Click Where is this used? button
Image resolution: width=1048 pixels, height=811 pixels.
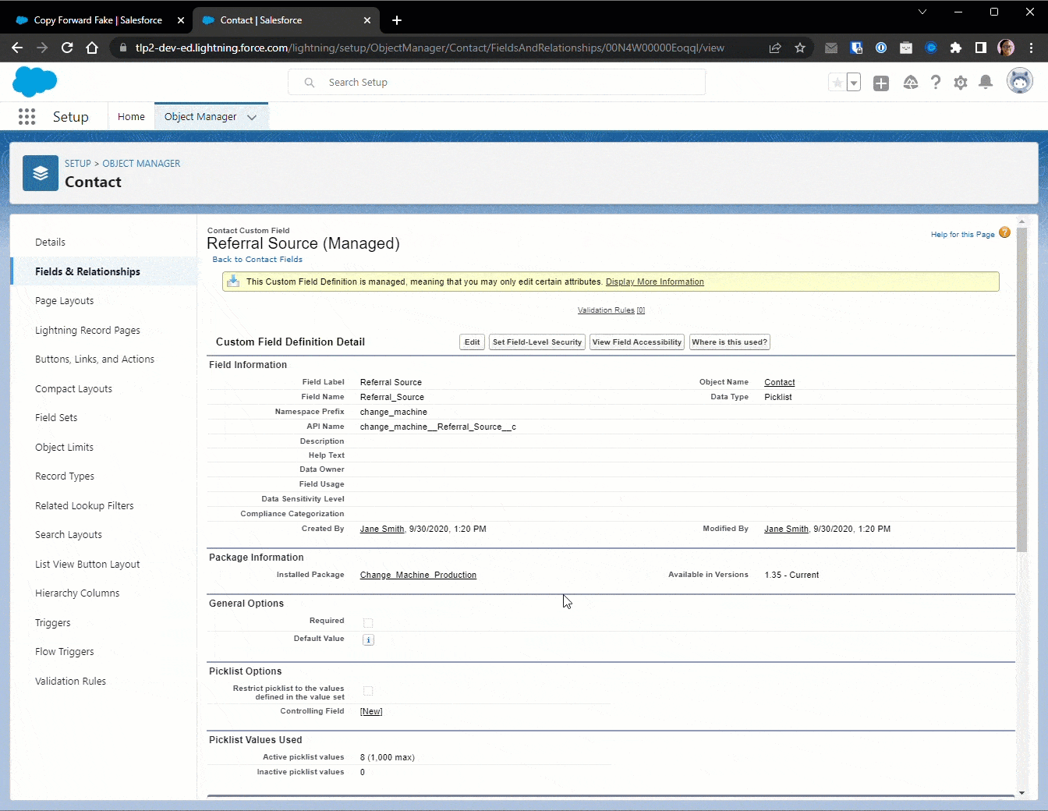pos(730,342)
